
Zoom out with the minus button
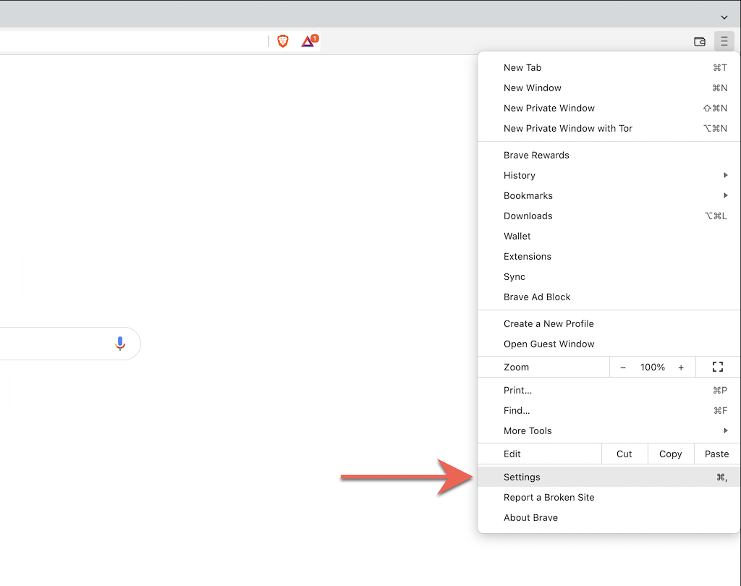(622, 368)
